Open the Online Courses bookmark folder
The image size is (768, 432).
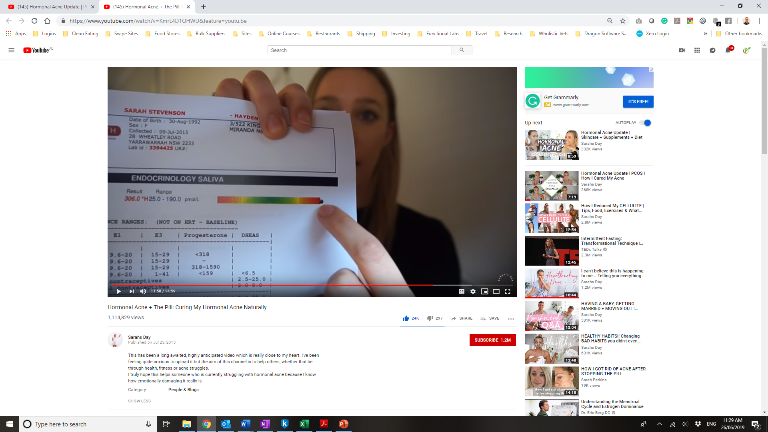pos(283,34)
